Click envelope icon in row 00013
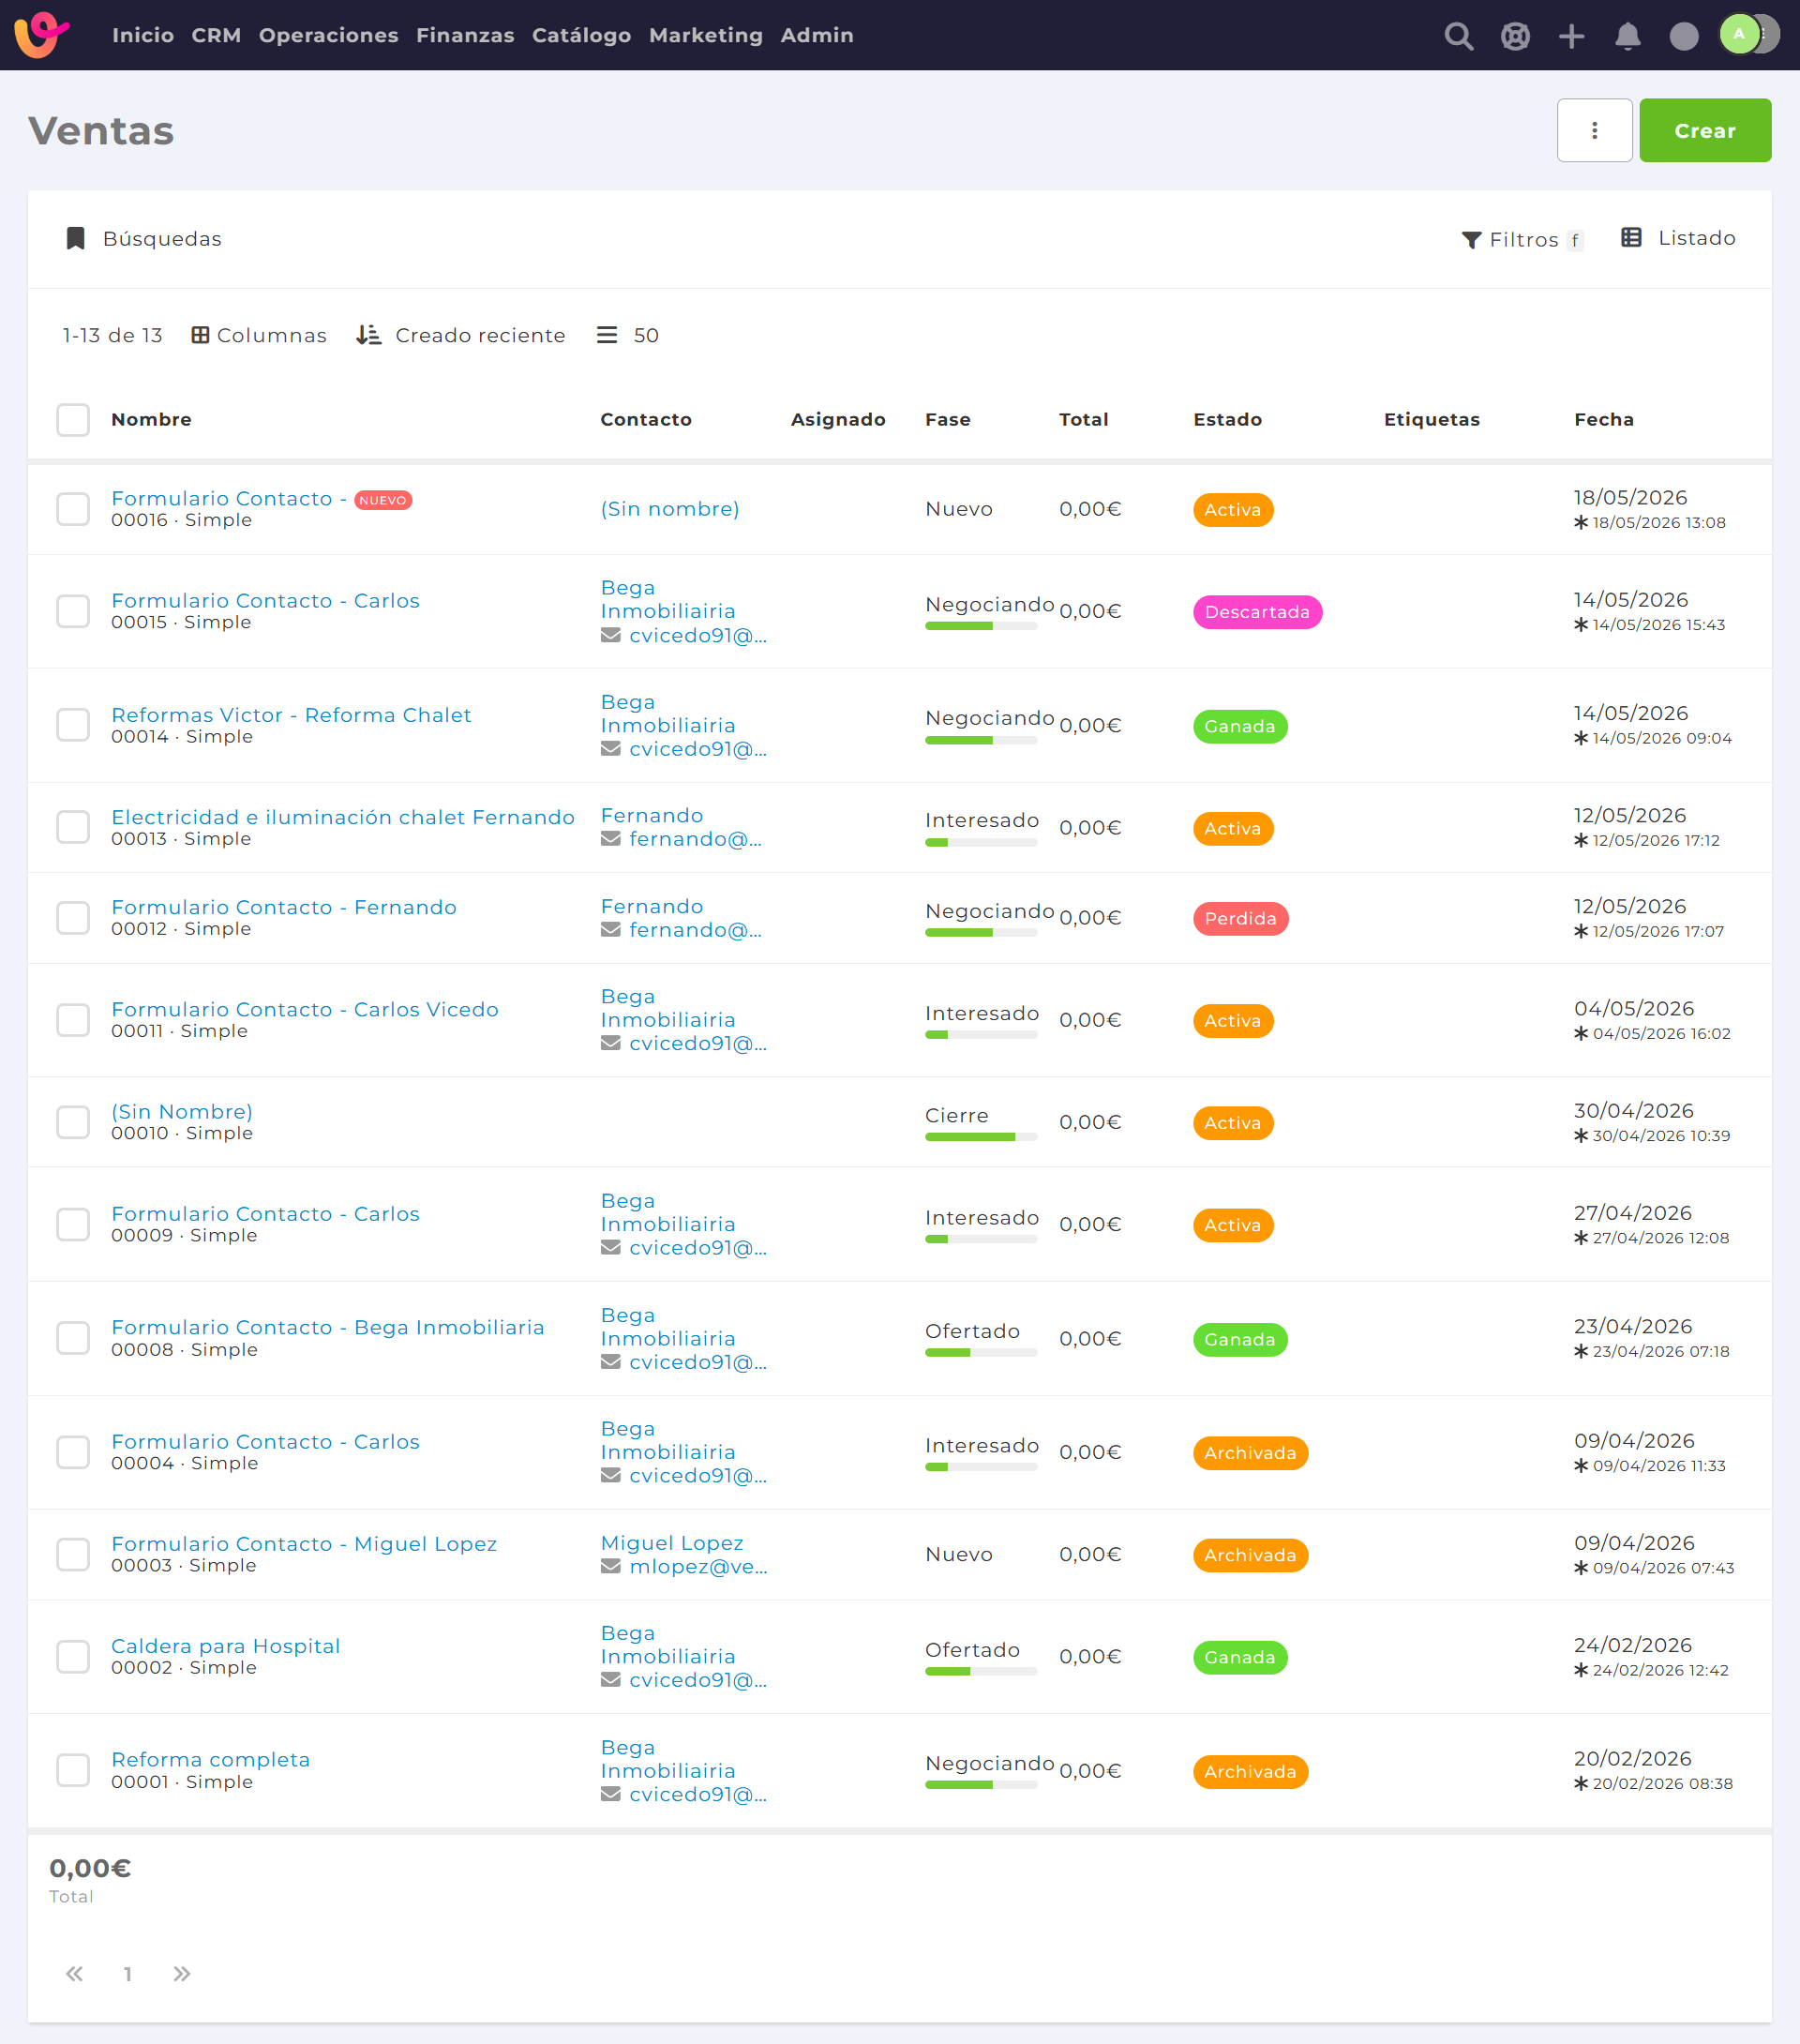This screenshot has width=1800, height=2044. tap(610, 839)
